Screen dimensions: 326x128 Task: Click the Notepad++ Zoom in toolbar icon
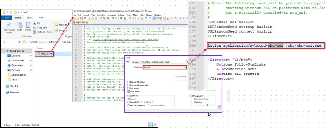[x=130, y=18]
